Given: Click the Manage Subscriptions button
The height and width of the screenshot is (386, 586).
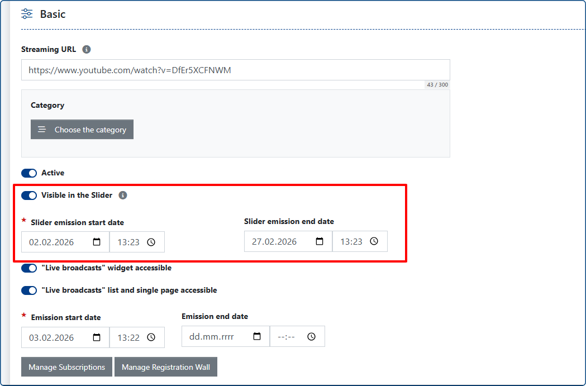Looking at the screenshot, I should pyautogui.click(x=66, y=367).
